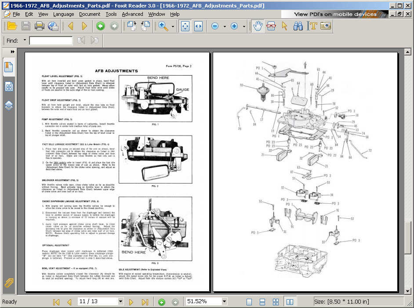Screen dimensions: 414x308
Task: Switch to single page layout
Action: point(249,302)
